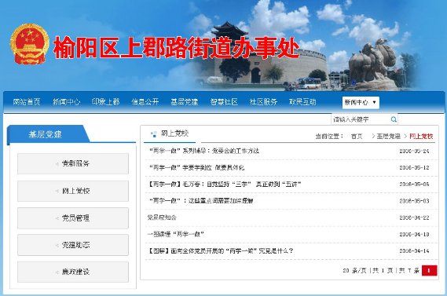Open the 新闻中心 search category dropdown

click(361, 103)
